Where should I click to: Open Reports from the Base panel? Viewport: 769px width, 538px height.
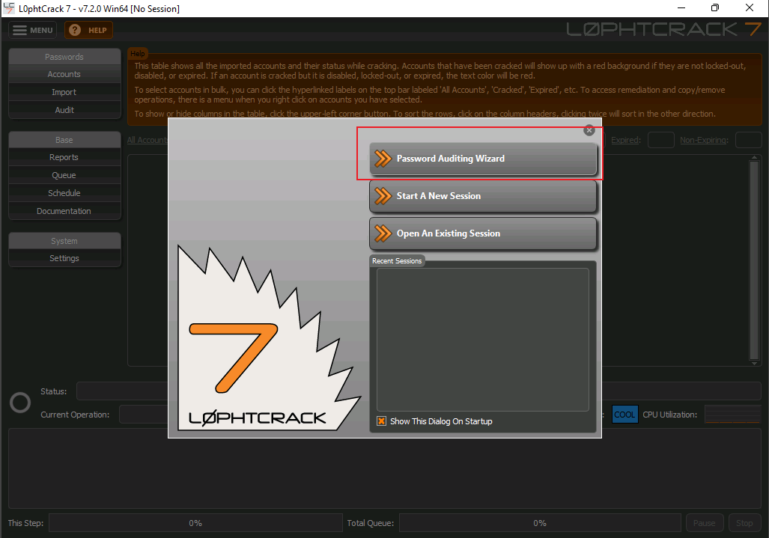click(64, 157)
